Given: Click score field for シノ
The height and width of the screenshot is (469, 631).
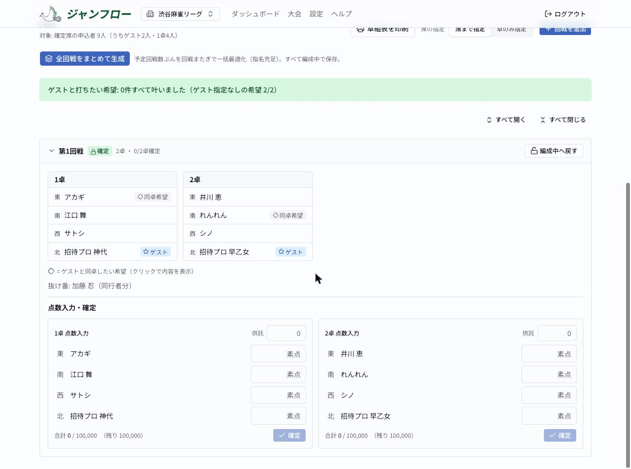Looking at the screenshot, I should click(549, 395).
